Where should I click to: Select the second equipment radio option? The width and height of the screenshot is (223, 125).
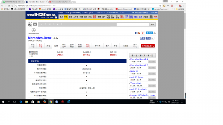[30, 54]
